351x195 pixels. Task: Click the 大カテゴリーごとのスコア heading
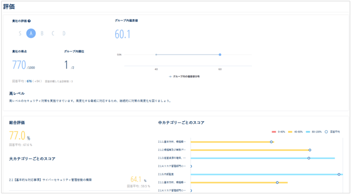point(32,159)
